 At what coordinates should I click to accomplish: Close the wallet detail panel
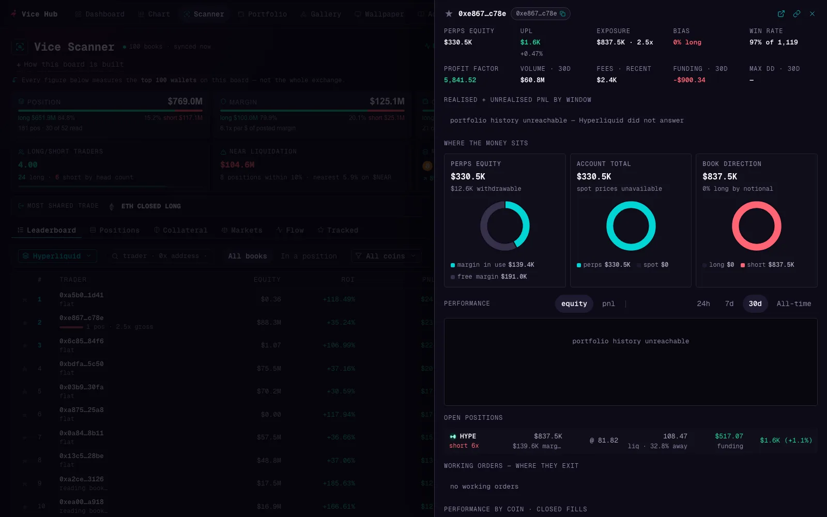(812, 14)
